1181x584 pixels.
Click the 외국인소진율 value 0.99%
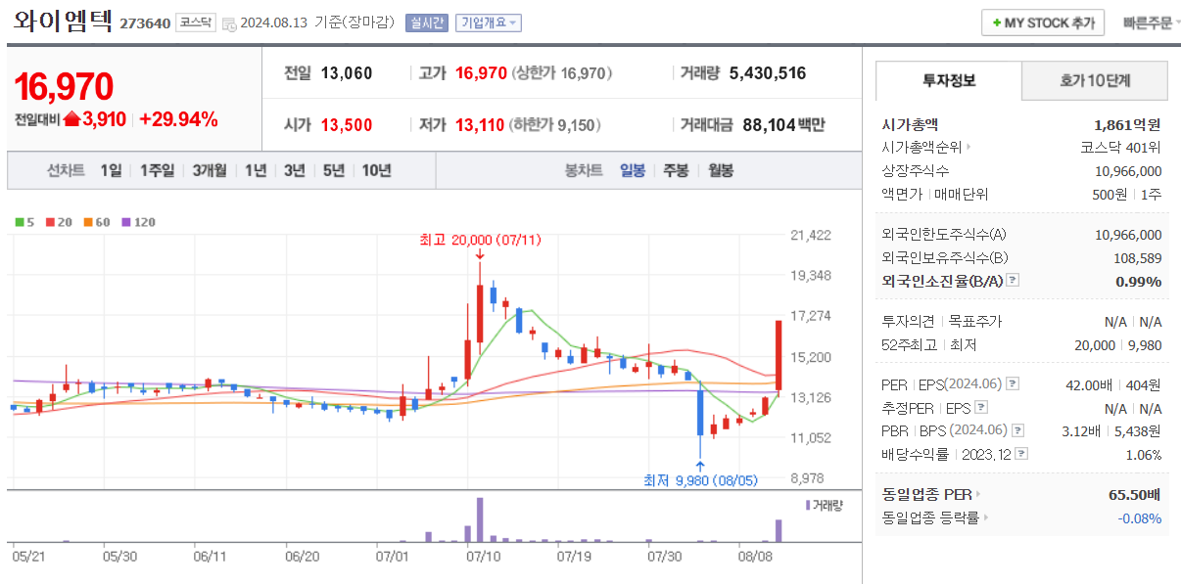pos(1139,281)
